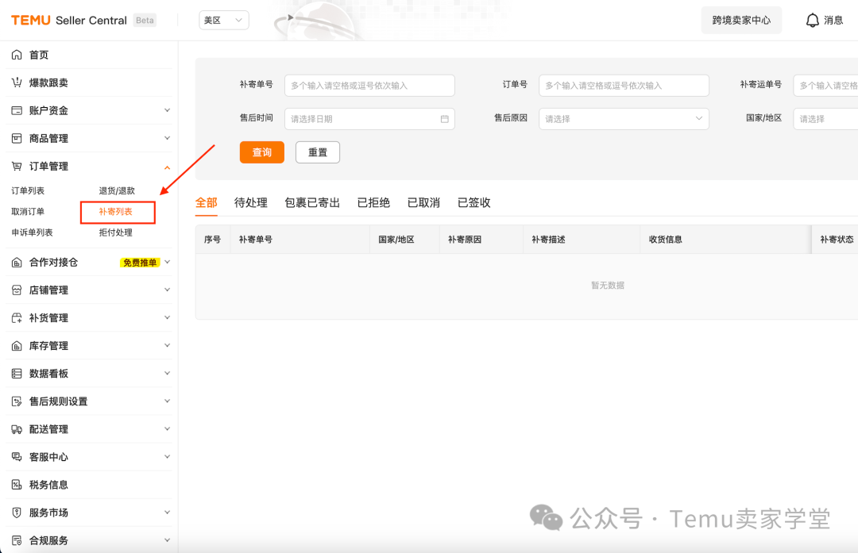Click the 客服中心 chat icon
This screenshot has width=858, height=553.
(x=17, y=457)
